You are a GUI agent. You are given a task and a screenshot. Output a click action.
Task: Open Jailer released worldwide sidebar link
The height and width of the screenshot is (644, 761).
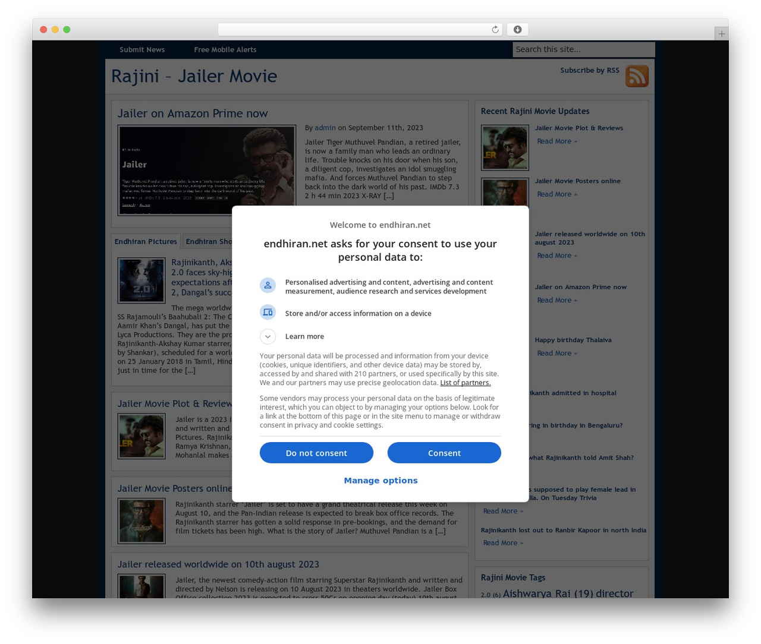590,238
